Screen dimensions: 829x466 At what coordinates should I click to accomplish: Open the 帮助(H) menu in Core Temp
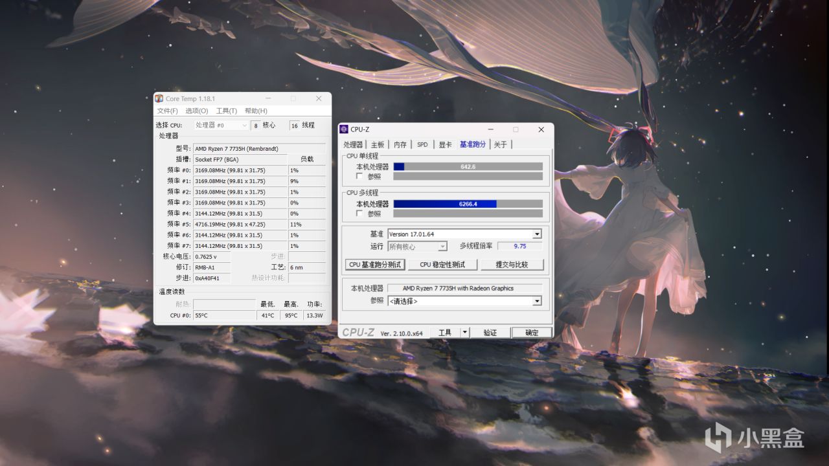click(256, 111)
